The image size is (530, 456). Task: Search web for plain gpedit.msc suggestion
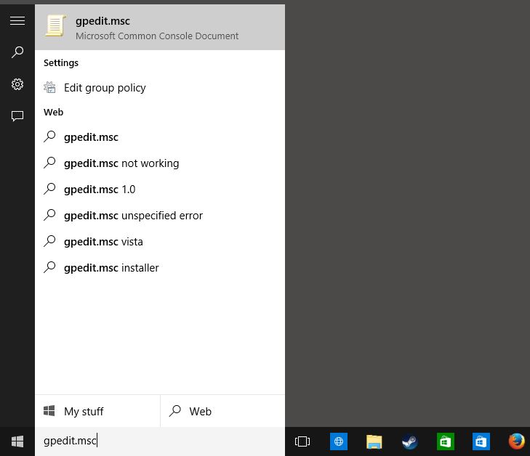point(160,137)
